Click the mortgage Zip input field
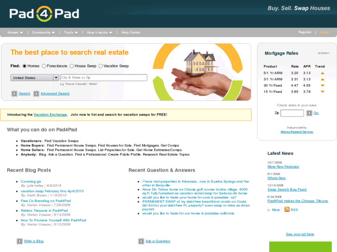This screenshot has width=337, height=252. tap(292, 113)
